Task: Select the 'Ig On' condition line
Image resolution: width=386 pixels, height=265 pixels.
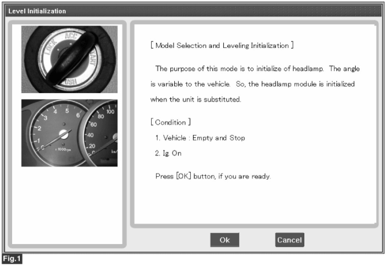Action: [x=168, y=154]
